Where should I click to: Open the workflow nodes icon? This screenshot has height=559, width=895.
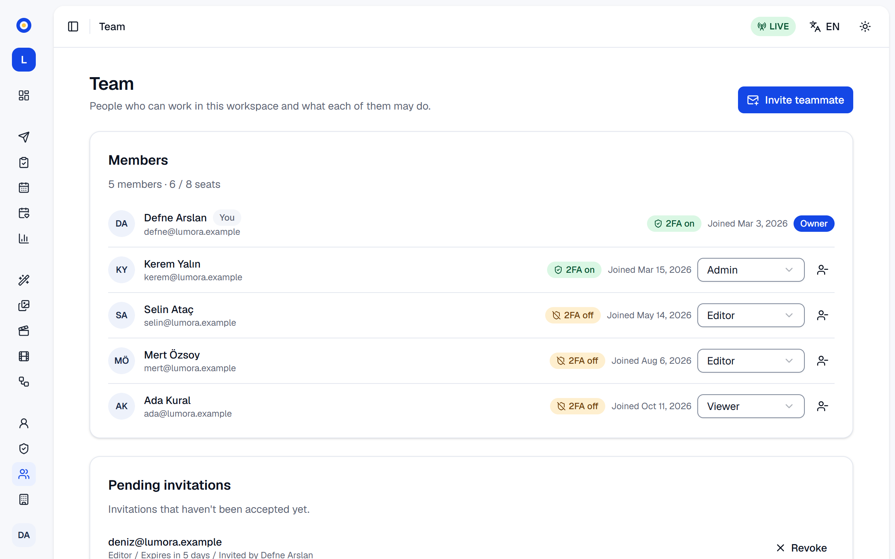[24, 382]
